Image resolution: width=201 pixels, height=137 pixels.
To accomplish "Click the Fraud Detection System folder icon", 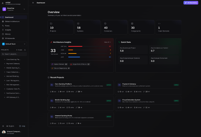I will coord(119,101).
